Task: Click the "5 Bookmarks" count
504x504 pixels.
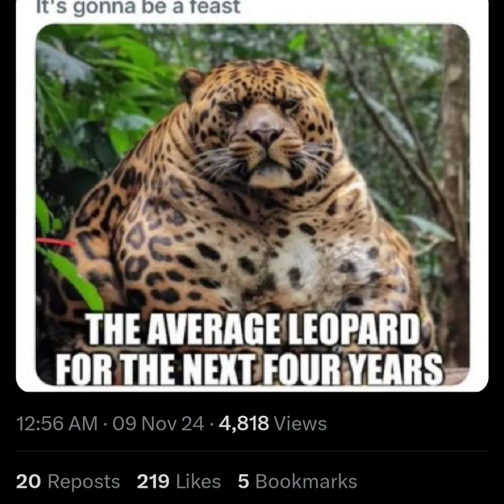Action: tap(297, 481)
